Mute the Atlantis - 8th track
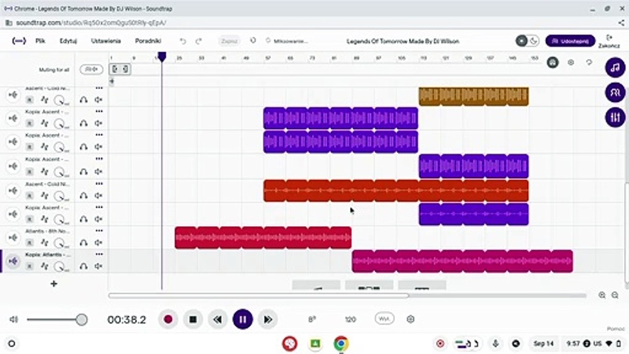Viewport: 629px width, 354px height. pos(98,243)
